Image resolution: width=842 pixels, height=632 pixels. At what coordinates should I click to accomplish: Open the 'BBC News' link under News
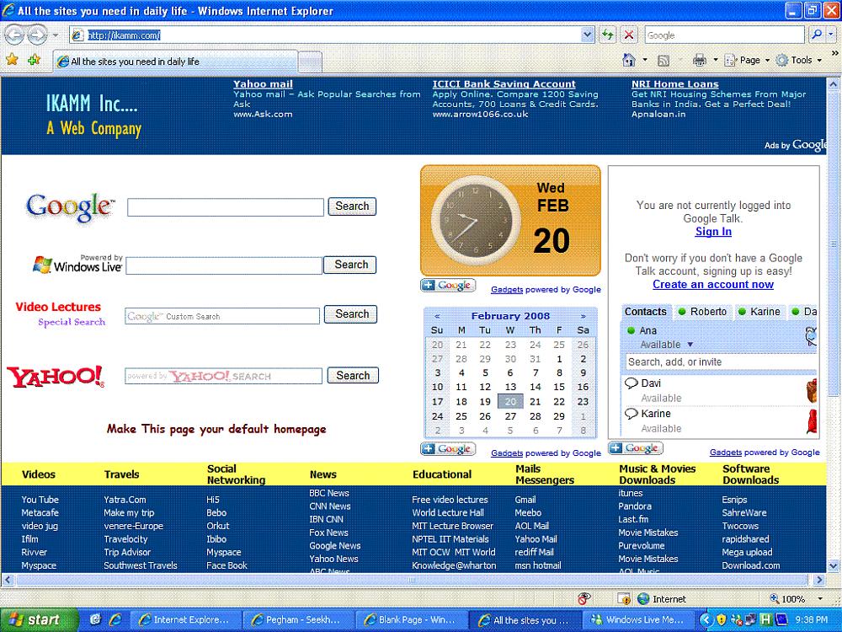click(x=328, y=493)
